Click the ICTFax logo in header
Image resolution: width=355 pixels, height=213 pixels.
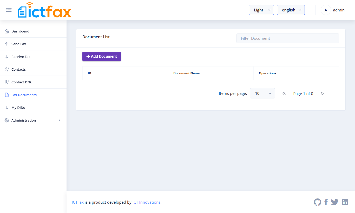click(44, 10)
